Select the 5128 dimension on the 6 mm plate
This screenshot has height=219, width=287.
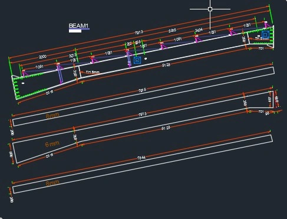[166, 128]
